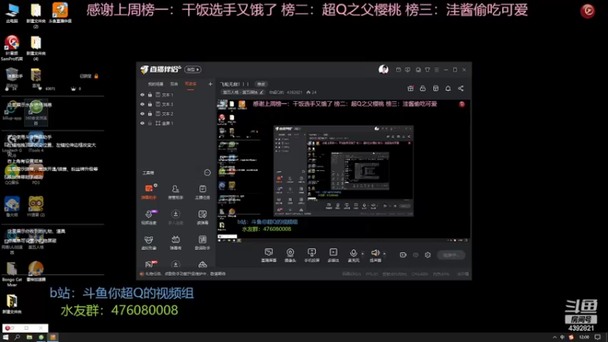Add a 多媒体 media source
608x342 pixels.
click(x=333, y=255)
